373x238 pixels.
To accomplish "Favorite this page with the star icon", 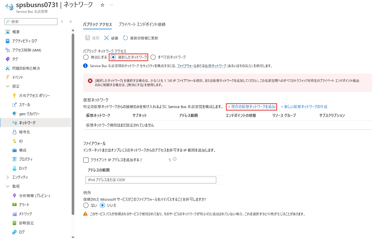I will click(102, 5).
